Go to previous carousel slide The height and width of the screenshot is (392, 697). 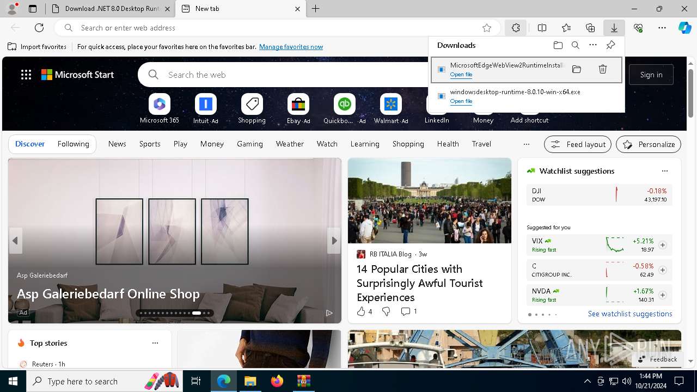click(x=15, y=241)
